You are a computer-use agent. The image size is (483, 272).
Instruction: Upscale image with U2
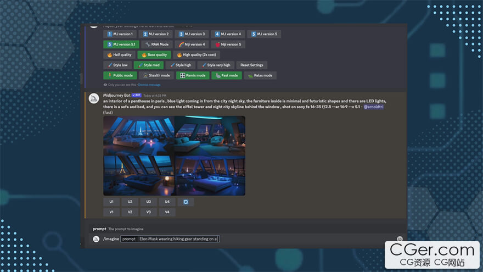130,202
